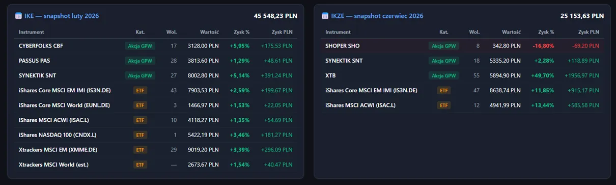
Task: Click ETF badge for iShares NASDAQ 100
Action: tap(140, 135)
